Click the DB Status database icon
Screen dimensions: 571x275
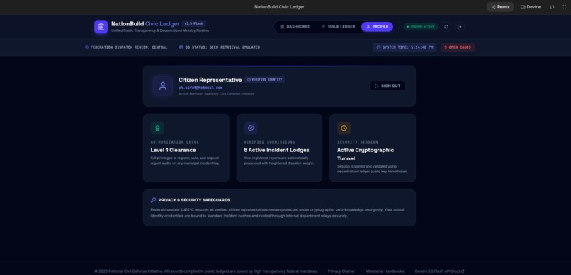pos(181,47)
